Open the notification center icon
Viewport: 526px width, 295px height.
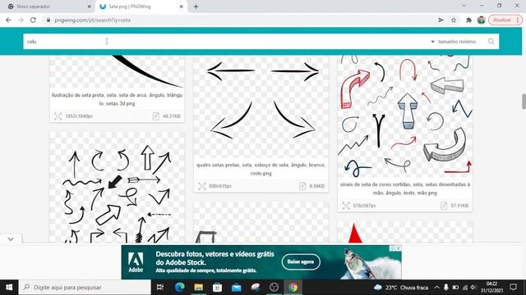(513, 288)
